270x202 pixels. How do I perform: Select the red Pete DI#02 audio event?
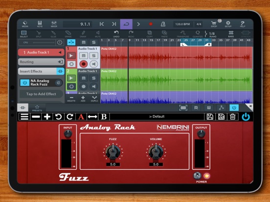pos(177,58)
